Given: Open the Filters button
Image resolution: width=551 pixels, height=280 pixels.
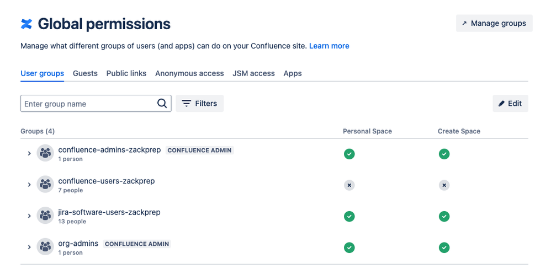Looking at the screenshot, I should [x=200, y=104].
